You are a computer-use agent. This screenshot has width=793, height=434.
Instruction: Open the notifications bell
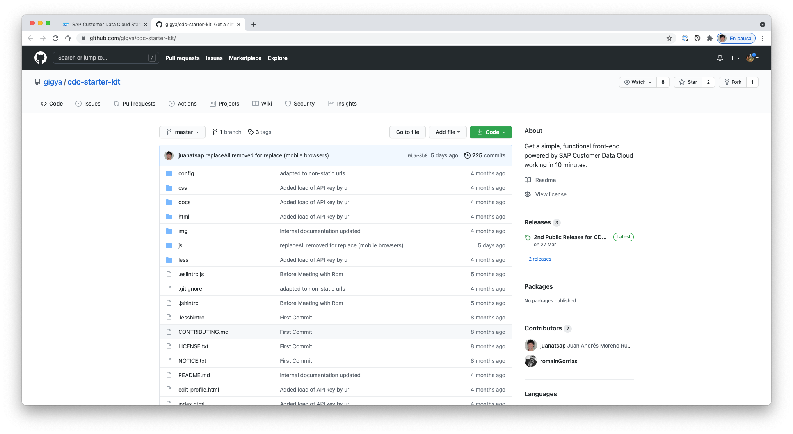point(720,58)
